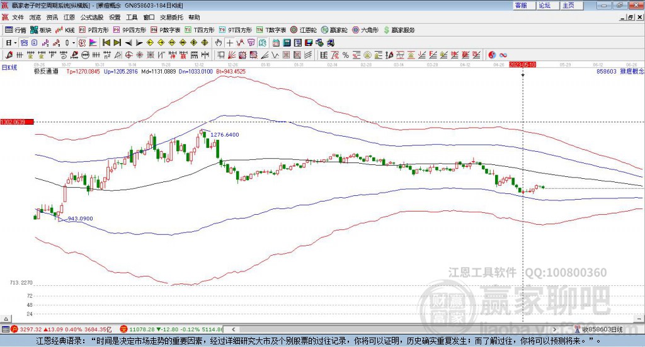
Task: Click the up triangle below the price axis
Action: click(x=6, y=319)
